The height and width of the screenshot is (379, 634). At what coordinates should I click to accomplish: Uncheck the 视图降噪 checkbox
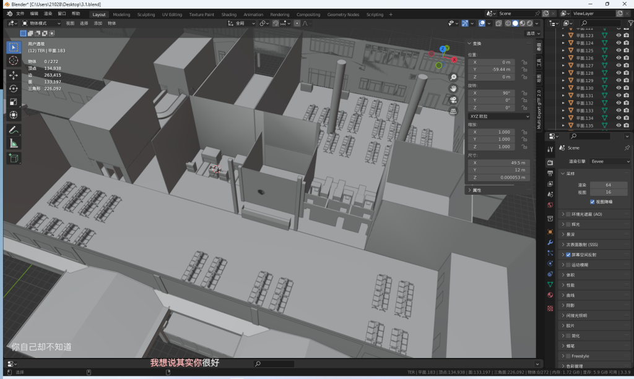click(x=593, y=202)
